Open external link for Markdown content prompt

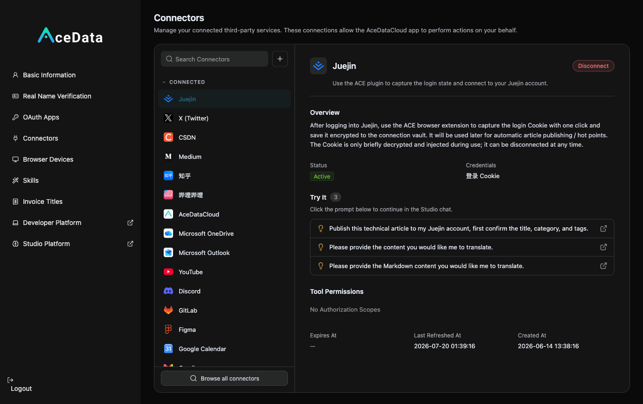(604, 266)
